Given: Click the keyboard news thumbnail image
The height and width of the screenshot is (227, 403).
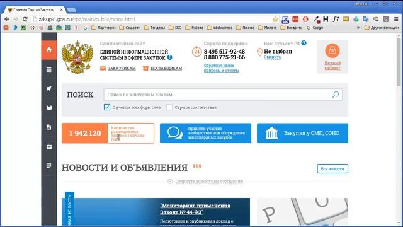Looking at the screenshot, I should [x=302, y=212].
